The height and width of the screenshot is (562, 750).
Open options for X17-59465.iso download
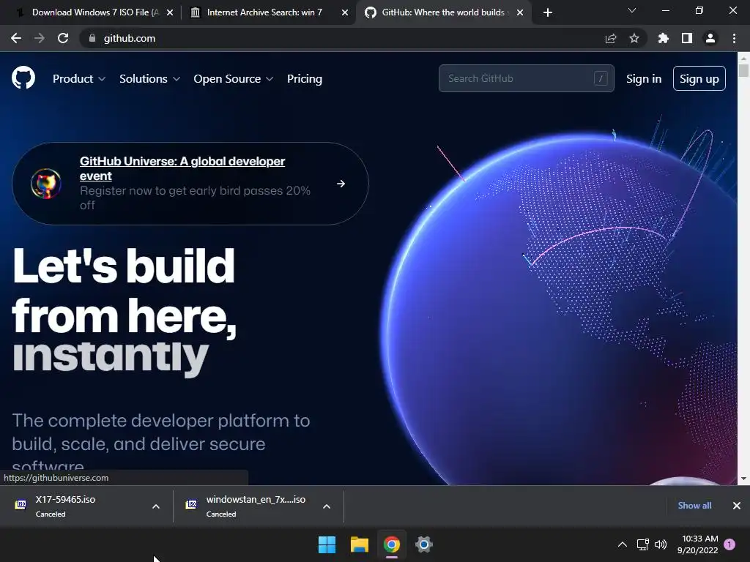point(156,506)
